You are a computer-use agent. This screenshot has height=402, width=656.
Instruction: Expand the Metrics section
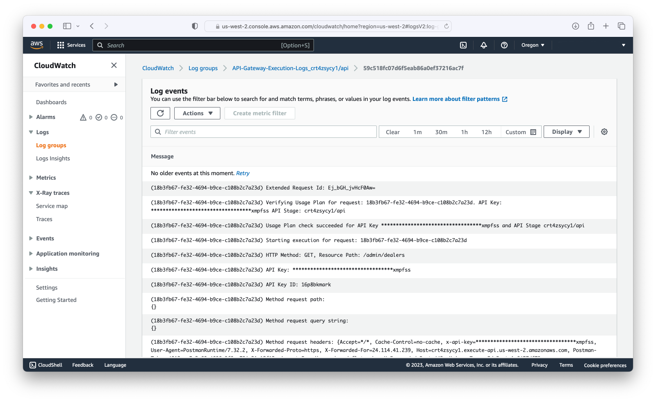pos(31,178)
